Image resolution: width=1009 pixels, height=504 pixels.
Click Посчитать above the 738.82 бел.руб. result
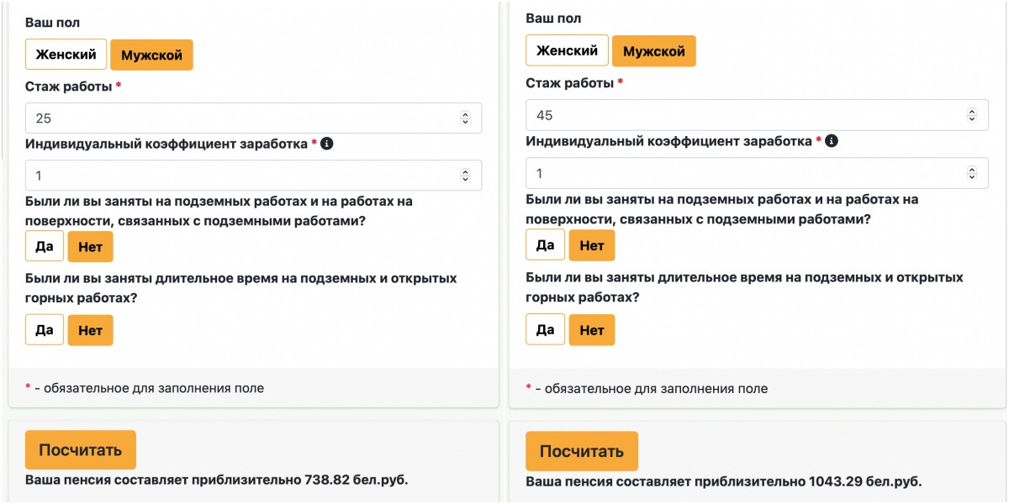click(81, 449)
